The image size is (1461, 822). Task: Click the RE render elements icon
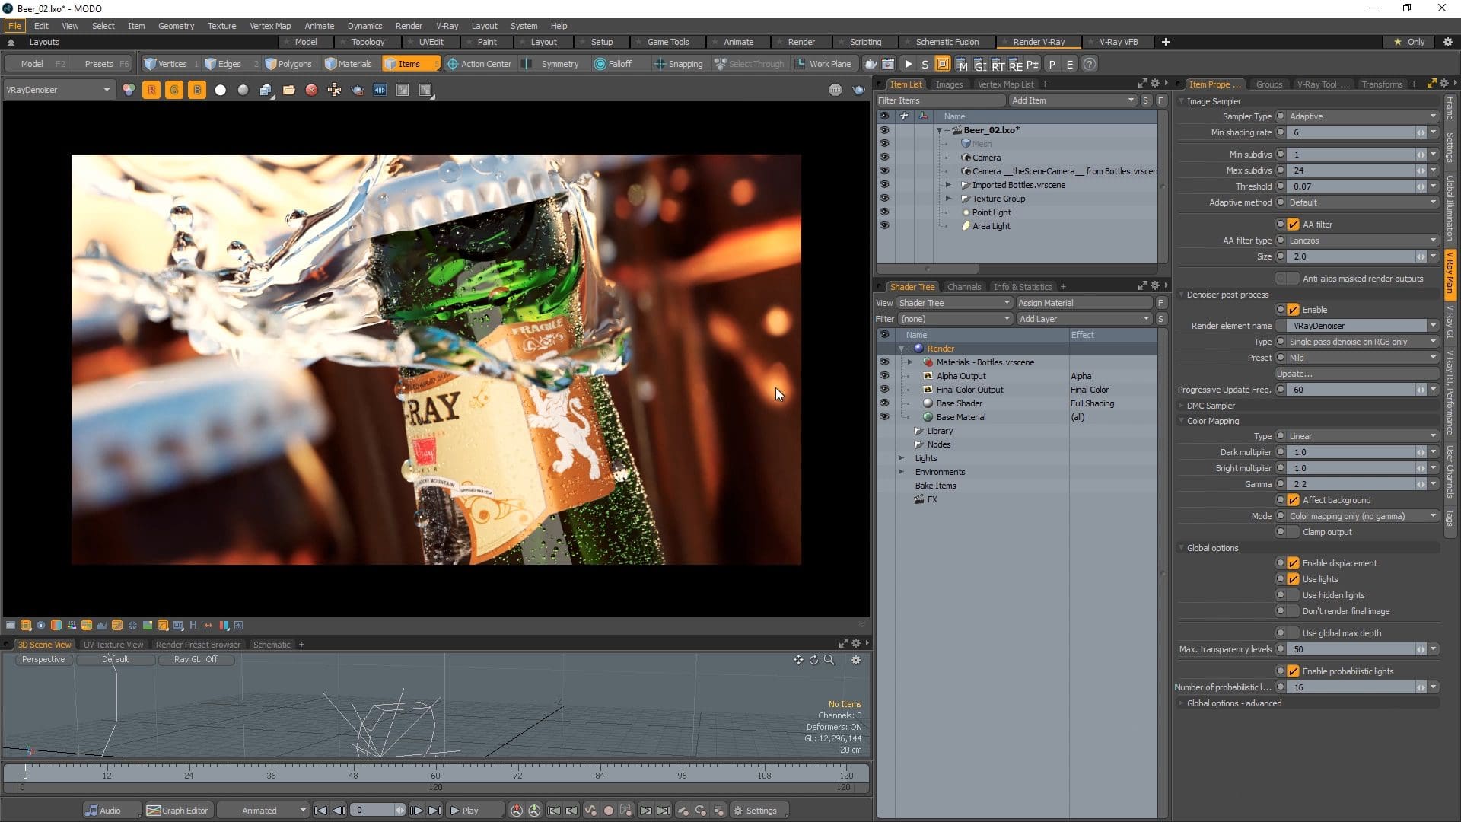[1015, 64]
